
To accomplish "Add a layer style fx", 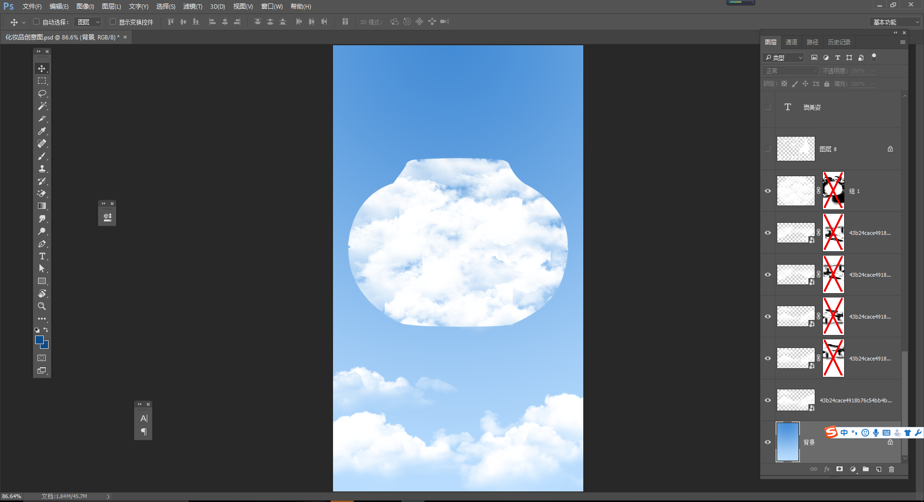I will pyautogui.click(x=827, y=469).
